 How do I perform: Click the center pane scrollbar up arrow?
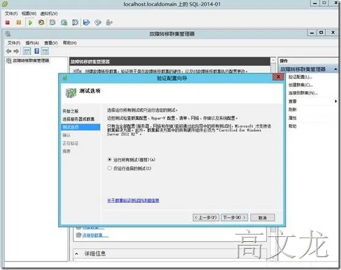point(273,61)
